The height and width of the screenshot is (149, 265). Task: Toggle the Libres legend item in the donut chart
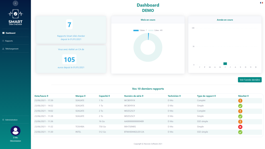(x=155, y=31)
